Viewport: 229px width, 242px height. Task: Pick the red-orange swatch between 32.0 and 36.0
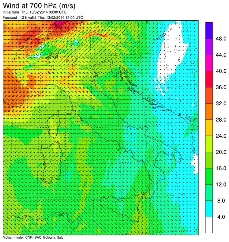coord(209,95)
